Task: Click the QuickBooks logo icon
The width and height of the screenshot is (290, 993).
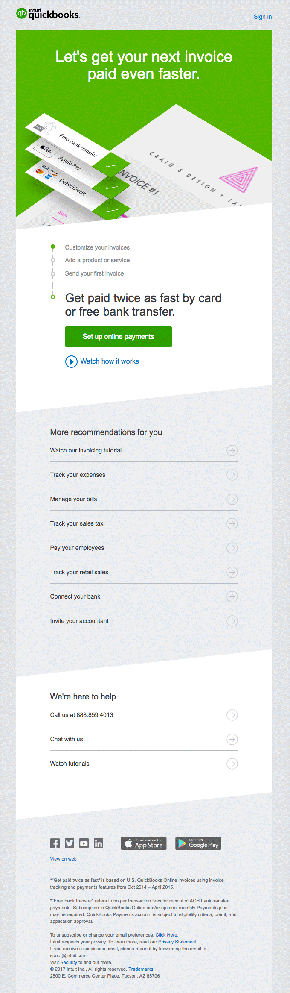Action: (21, 13)
